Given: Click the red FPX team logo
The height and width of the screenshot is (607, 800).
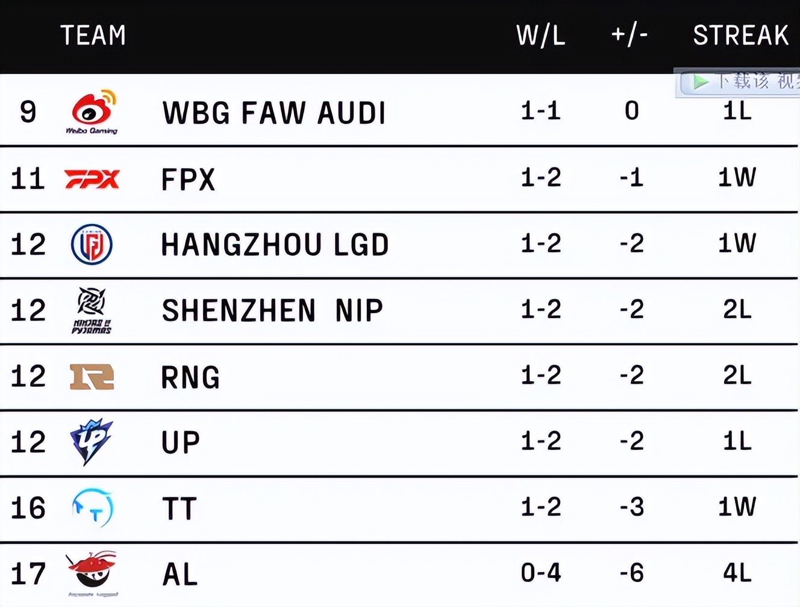Looking at the screenshot, I should [x=92, y=179].
